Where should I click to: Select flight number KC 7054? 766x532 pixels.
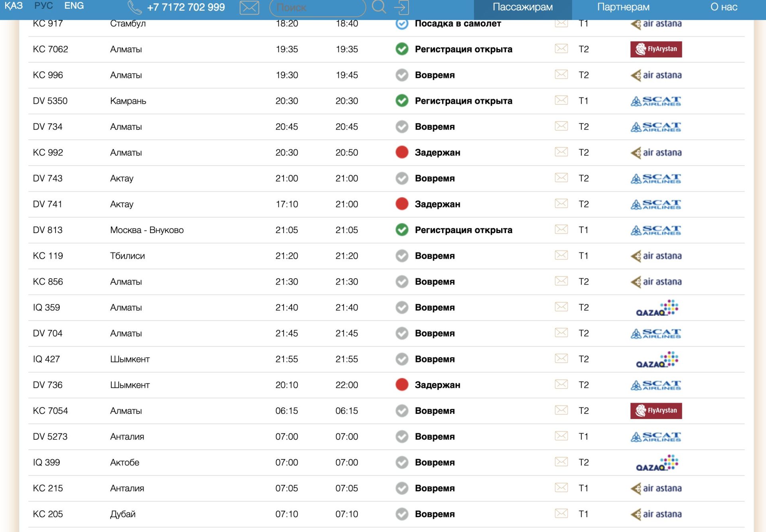tap(50, 411)
